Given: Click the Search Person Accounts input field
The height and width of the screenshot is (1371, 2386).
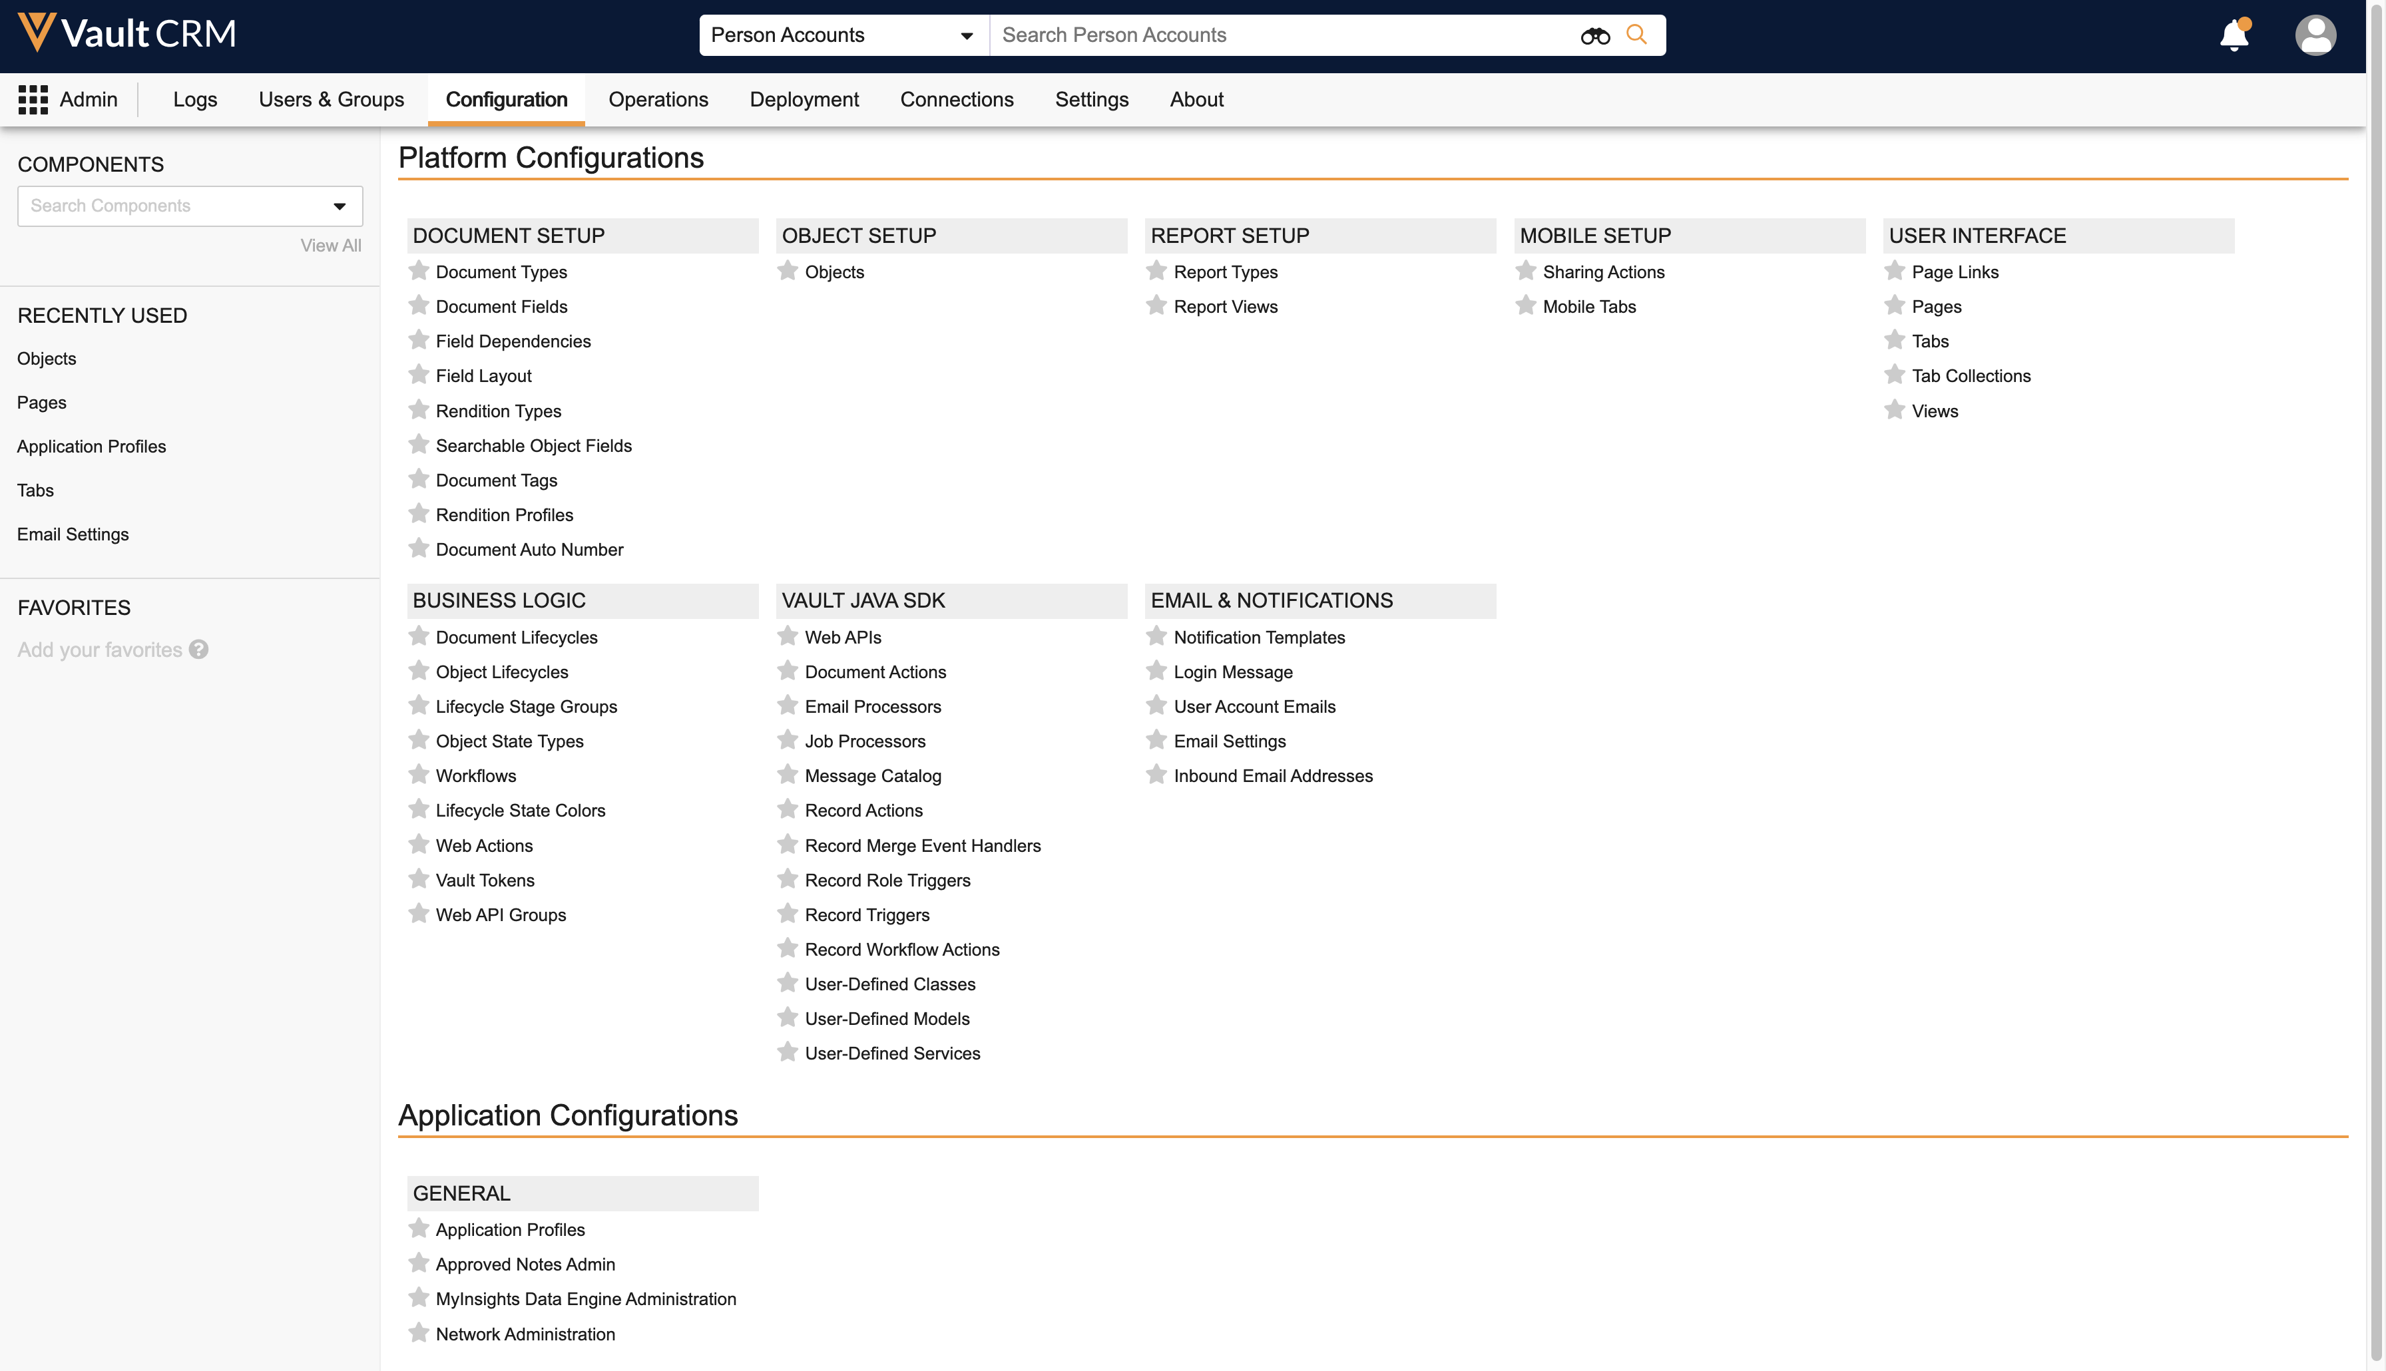Looking at the screenshot, I should pyautogui.click(x=1281, y=36).
